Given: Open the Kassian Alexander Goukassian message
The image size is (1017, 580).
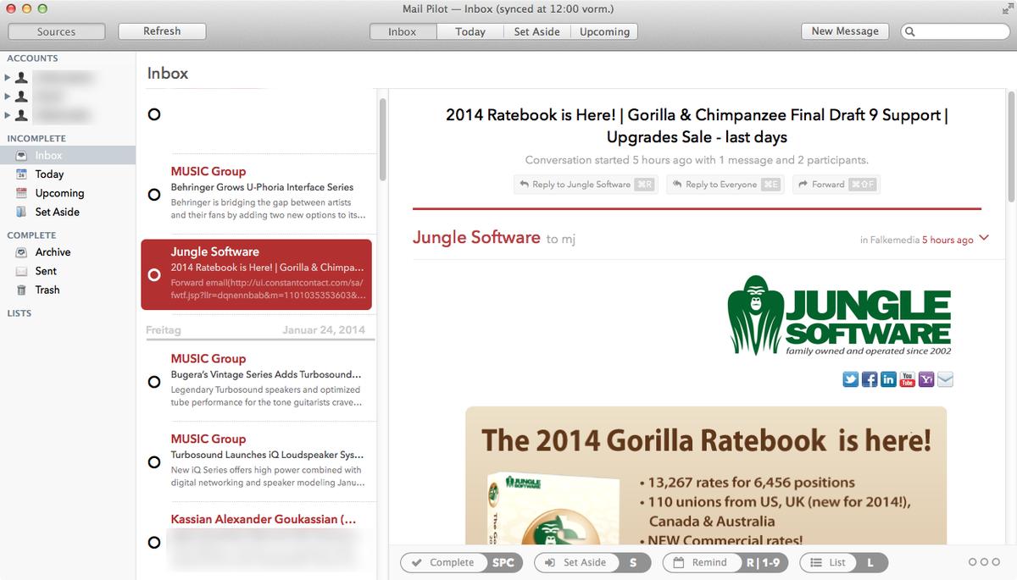Looking at the screenshot, I should [x=258, y=542].
